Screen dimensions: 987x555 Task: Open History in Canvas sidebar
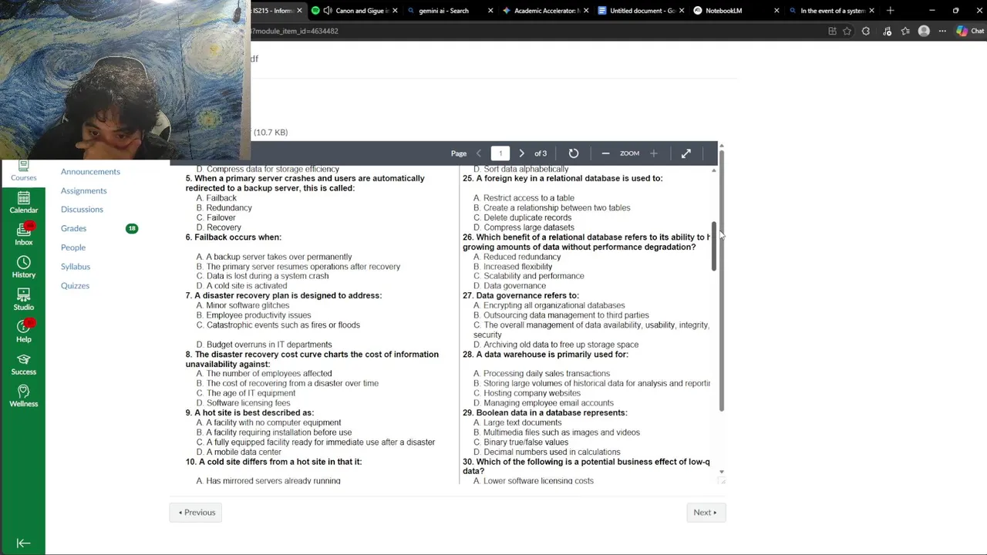[23, 267]
